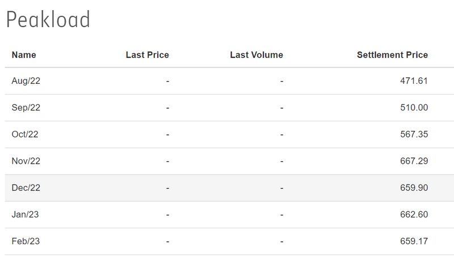Screen dimensions: 454x256
Task: Select the 662.60 settlement price
Action: tap(414, 215)
